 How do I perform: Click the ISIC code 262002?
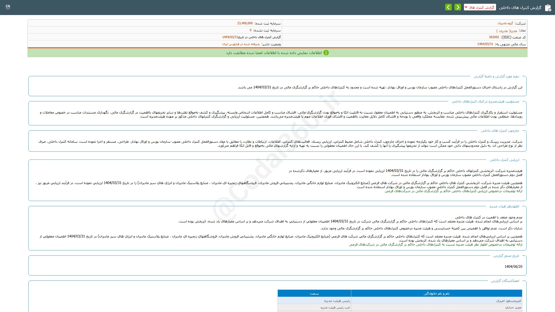(494, 37)
